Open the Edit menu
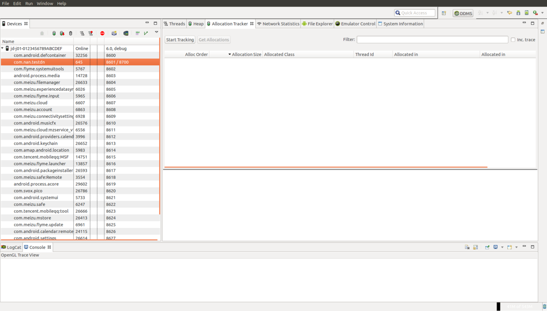The image size is (547, 311). click(17, 3)
